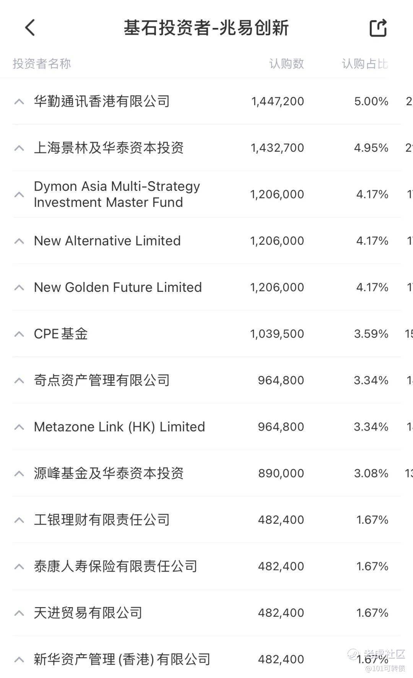Select the 1,447,200 subscription amount cell
Screen dimensions: 413x678
point(278,102)
